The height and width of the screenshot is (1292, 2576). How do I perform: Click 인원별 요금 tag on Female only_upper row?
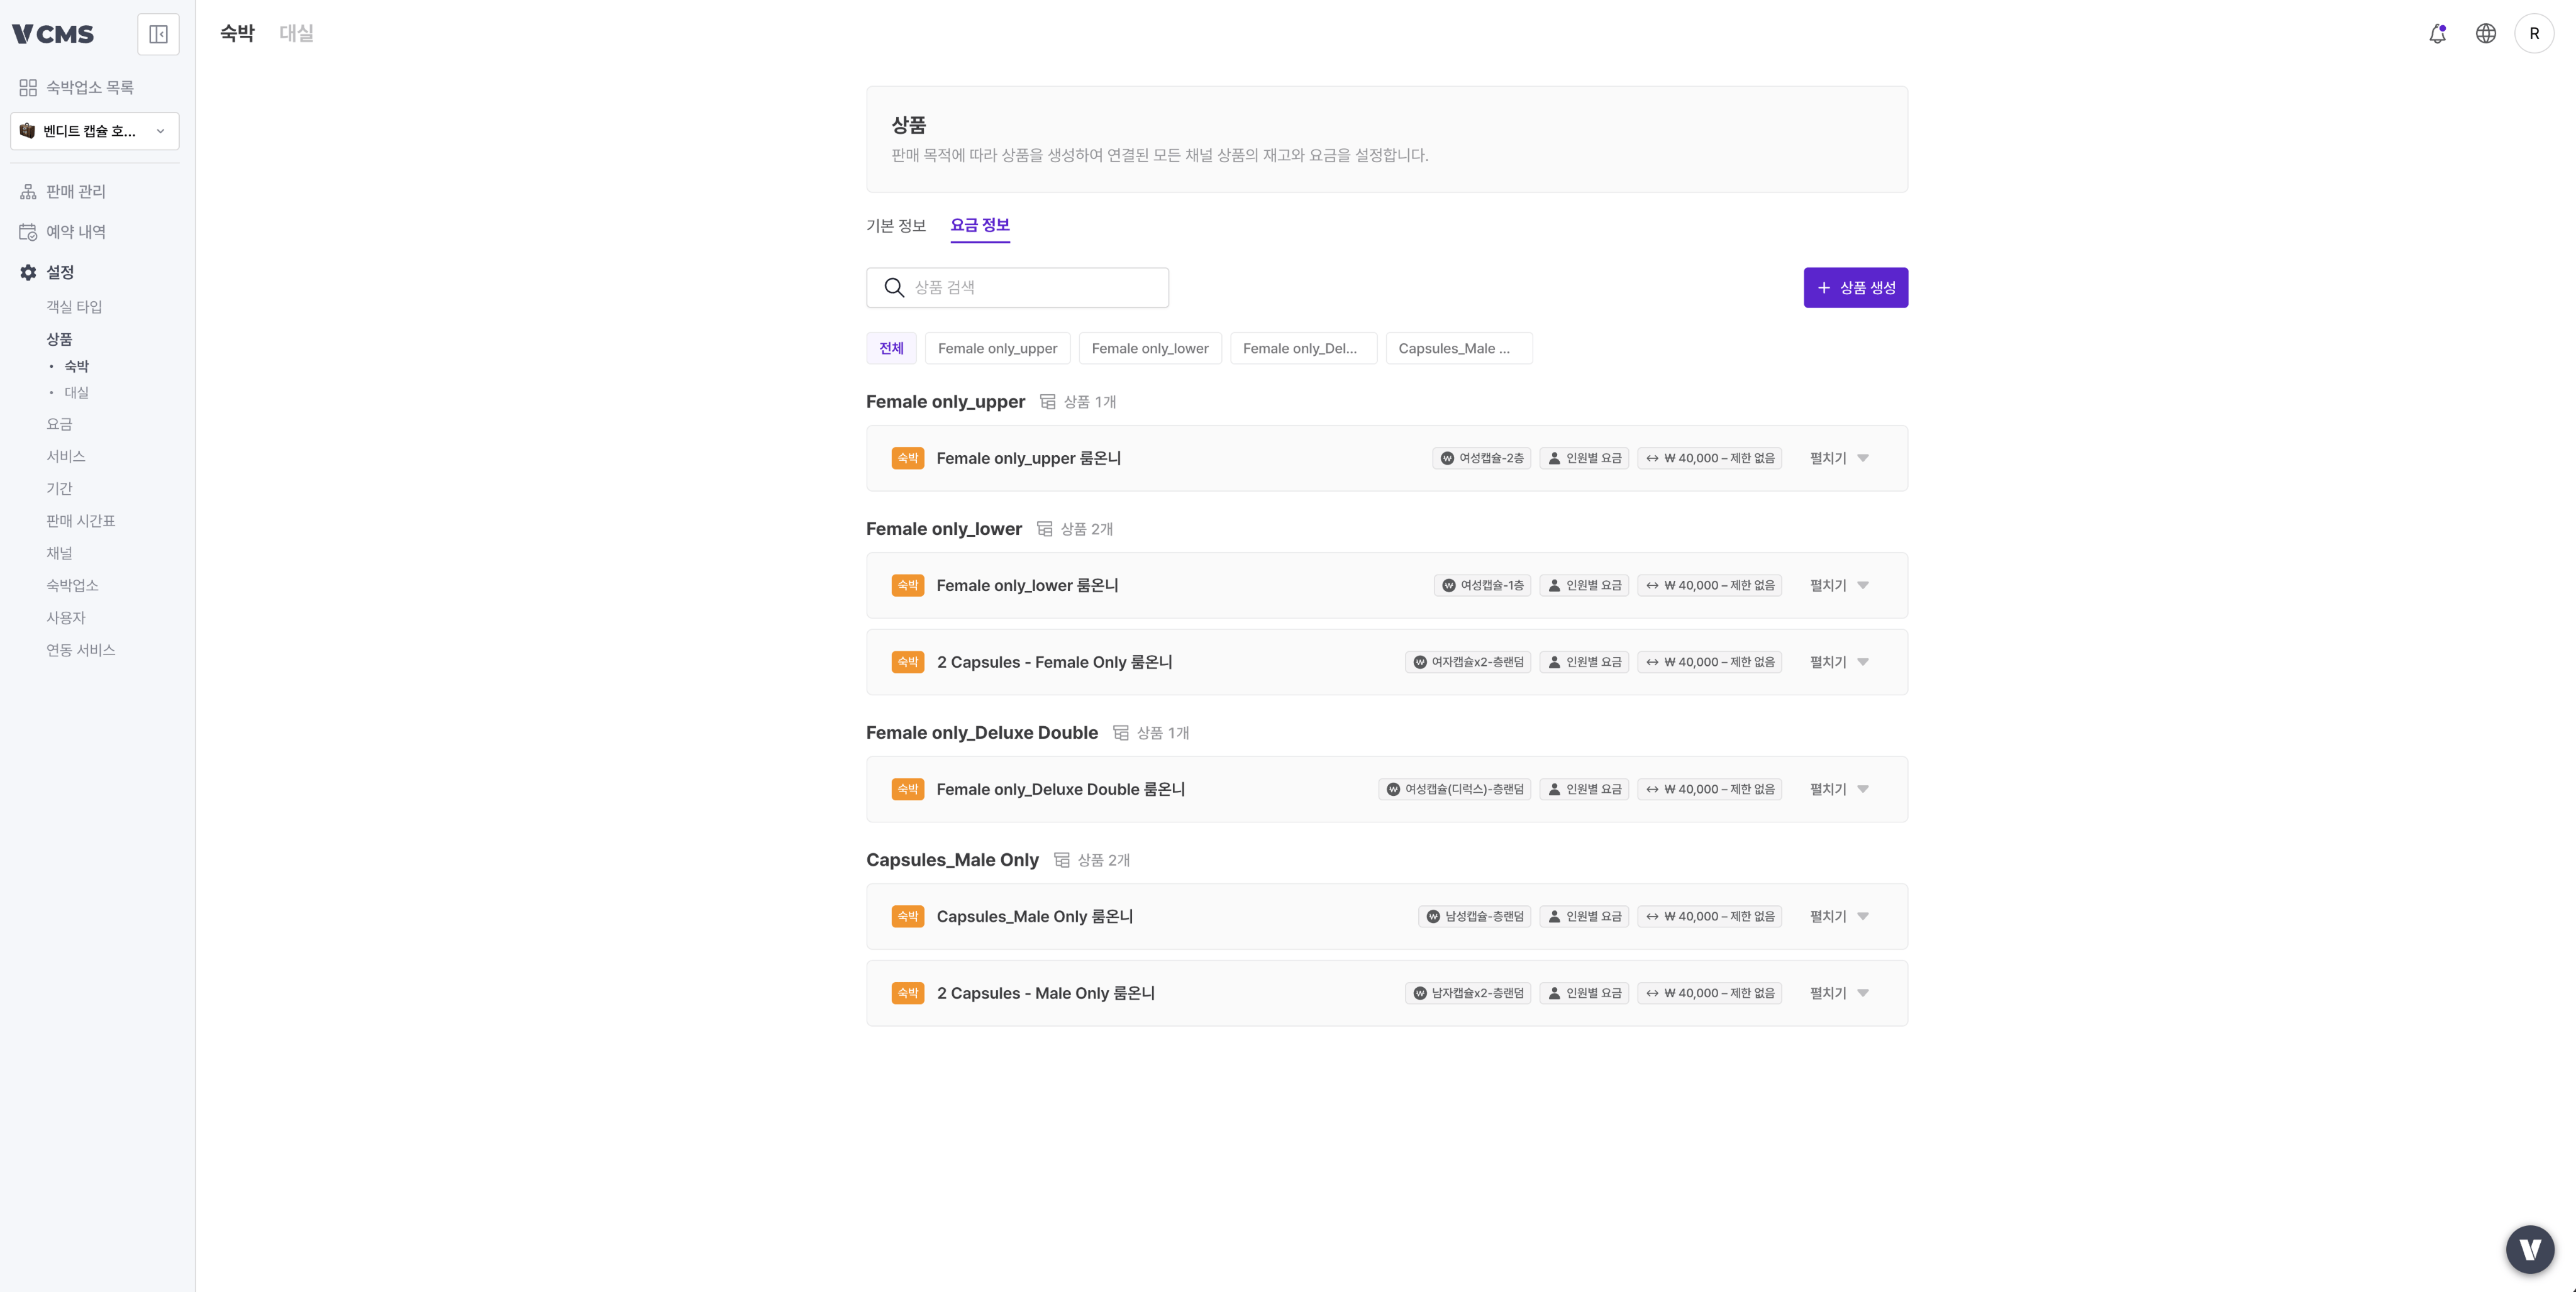click(x=1584, y=458)
